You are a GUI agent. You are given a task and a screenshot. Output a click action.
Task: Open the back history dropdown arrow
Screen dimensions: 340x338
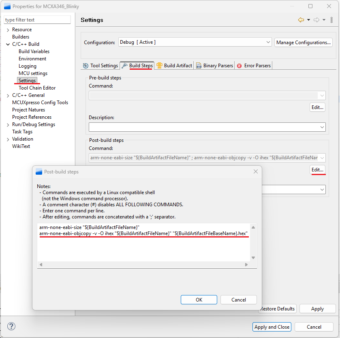coord(308,20)
